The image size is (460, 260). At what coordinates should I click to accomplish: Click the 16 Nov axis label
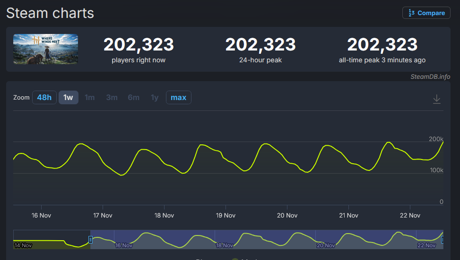41,216
